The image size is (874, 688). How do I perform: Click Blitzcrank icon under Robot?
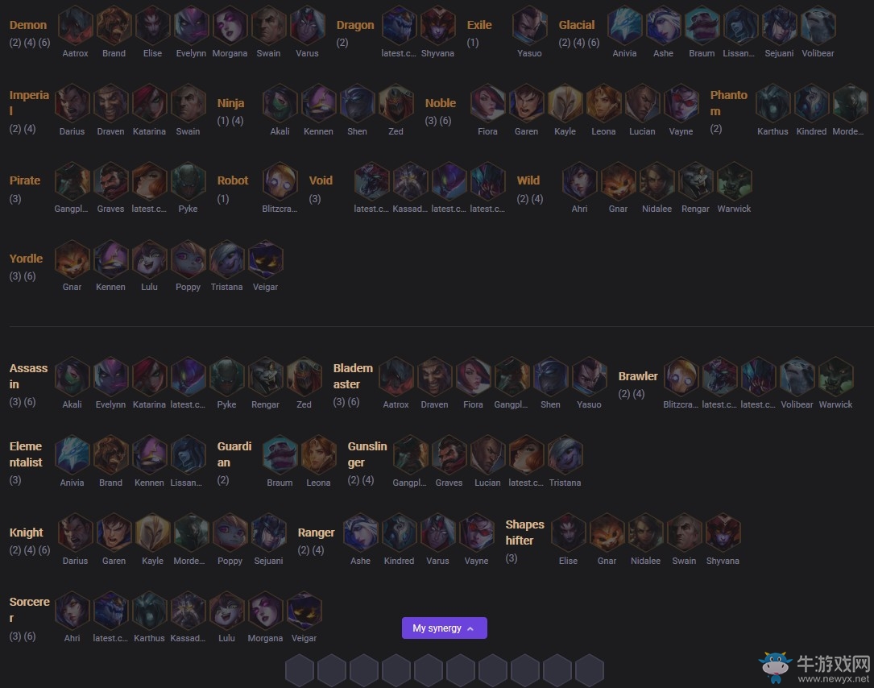pos(280,181)
